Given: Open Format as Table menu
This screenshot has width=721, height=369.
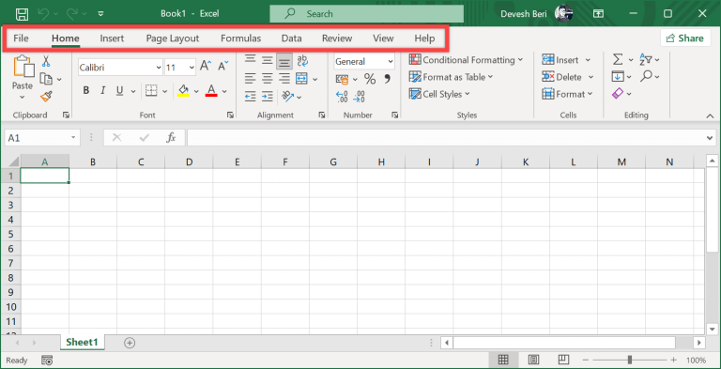Looking at the screenshot, I should (451, 77).
